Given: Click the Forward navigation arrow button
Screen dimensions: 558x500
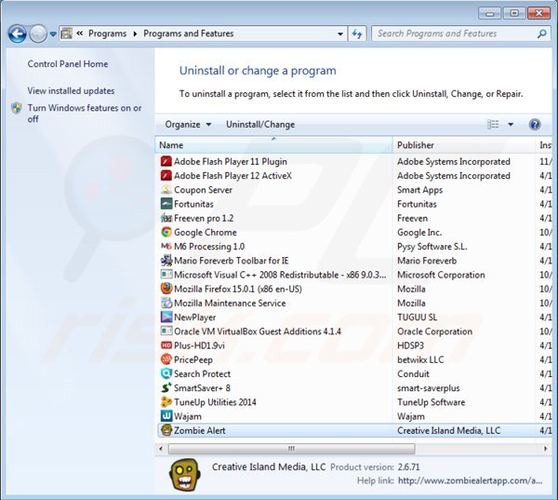Looking at the screenshot, I should pyautogui.click(x=38, y=34).
